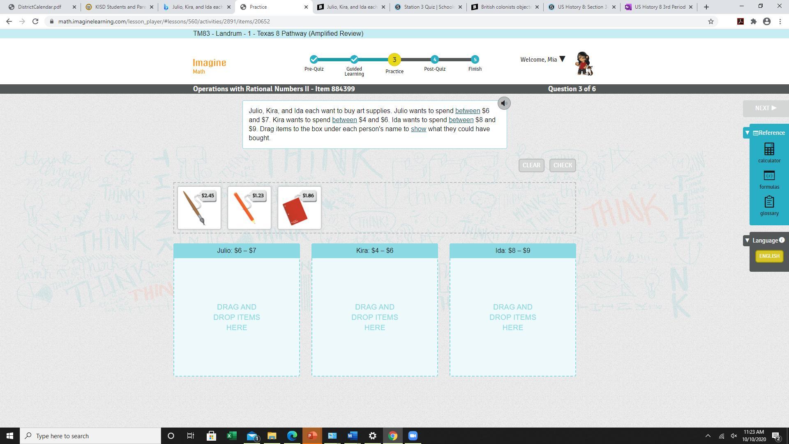Image resolution: width=789 pixels, height=444 pixels.
Task: Switch to the DistrictCalendar.pdf tab
Action: tap(39, 7)
